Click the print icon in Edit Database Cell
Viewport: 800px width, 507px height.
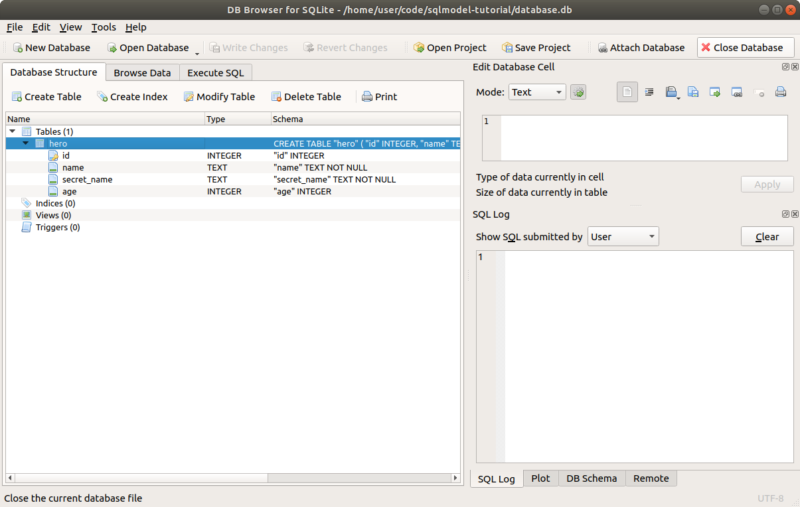[x=781, y=92]
